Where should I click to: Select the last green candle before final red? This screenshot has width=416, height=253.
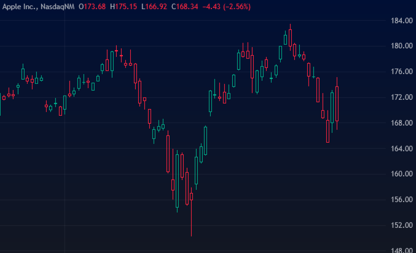point(332,107)
